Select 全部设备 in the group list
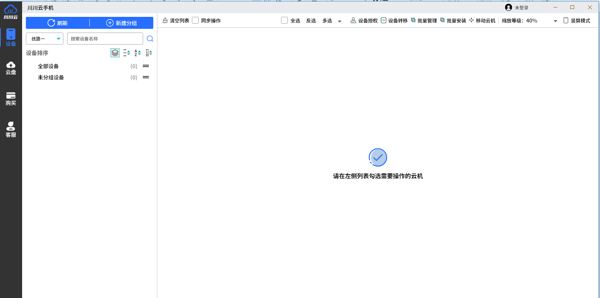The width and height of the screenshot is (600, 298). tap(48, 66)
